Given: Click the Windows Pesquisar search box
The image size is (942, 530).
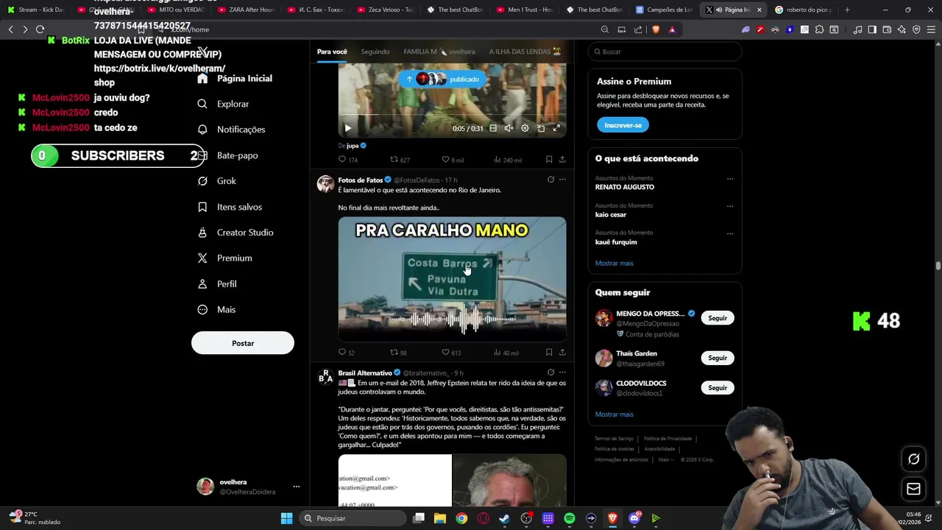Looking at the screenshot, I should pyautogui.click(x=353, y=518).
